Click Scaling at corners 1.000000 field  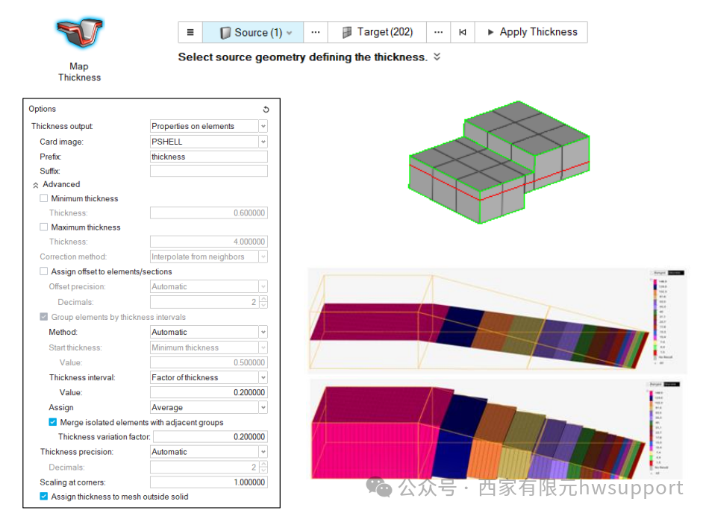pos(209,482)
